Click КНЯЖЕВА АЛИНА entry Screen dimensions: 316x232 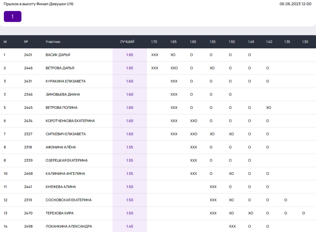point(60,187)
